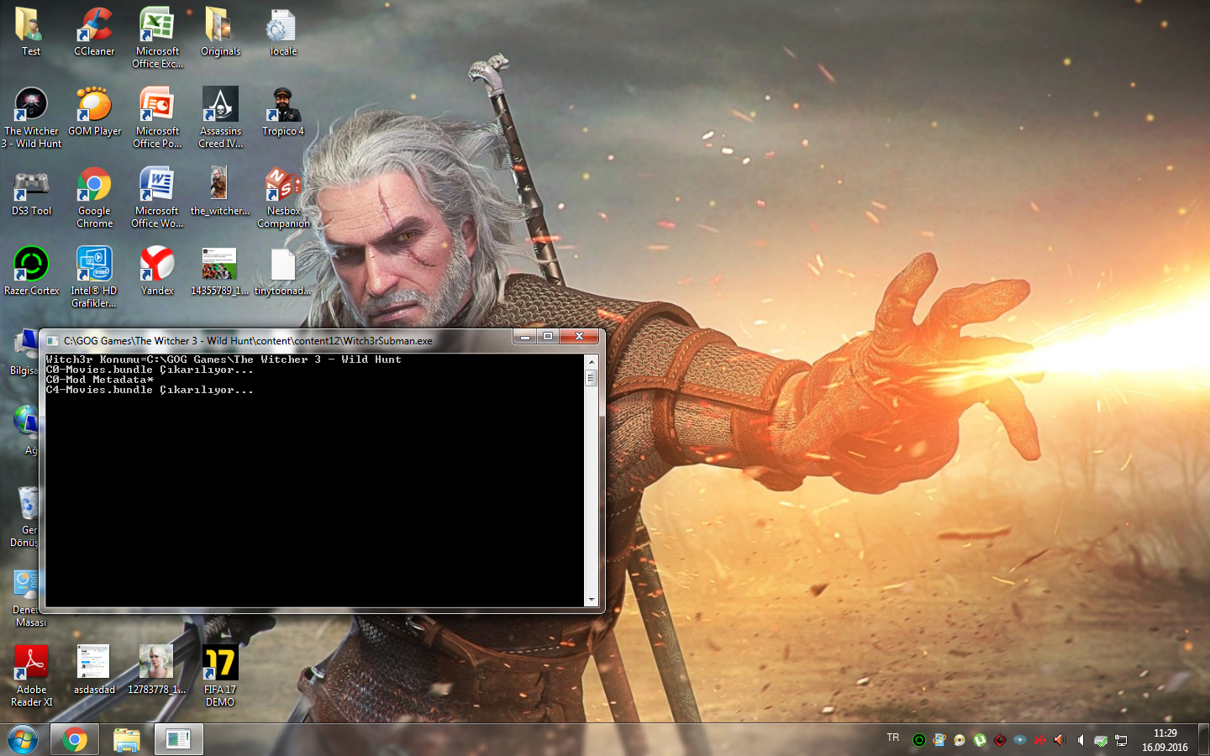Image resolution: width=1210 pixels, height=756 pixels.
Task: Select the asdasdad file thumbnail
Action: (94, 670)
